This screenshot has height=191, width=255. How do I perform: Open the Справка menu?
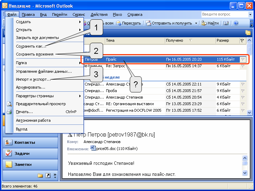click(x=135, y=14)
